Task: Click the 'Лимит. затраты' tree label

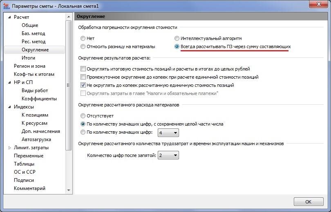Action: [x=31, y=148]
